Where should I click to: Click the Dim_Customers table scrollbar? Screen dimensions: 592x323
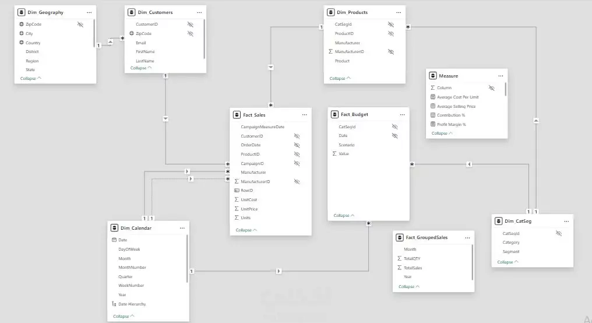[205, 39]
